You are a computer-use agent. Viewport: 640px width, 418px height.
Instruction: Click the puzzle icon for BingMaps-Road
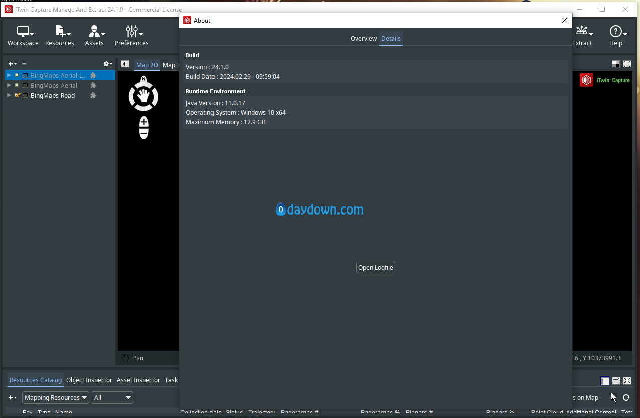click(93, 95)
